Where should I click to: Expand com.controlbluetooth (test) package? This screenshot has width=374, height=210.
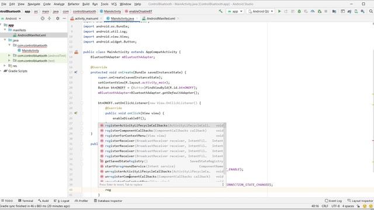pyautogui.click(x=9, y=61)
